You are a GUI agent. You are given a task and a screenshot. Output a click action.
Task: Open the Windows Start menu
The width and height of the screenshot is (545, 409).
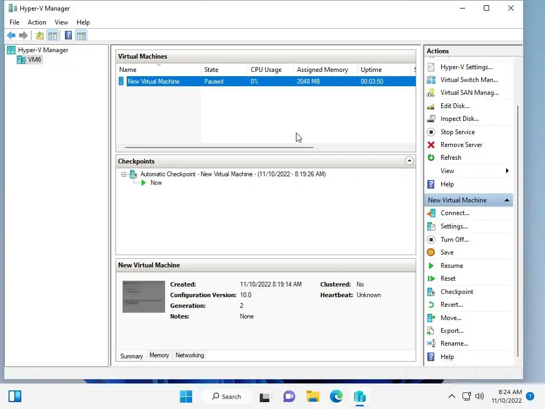point(186,396)
